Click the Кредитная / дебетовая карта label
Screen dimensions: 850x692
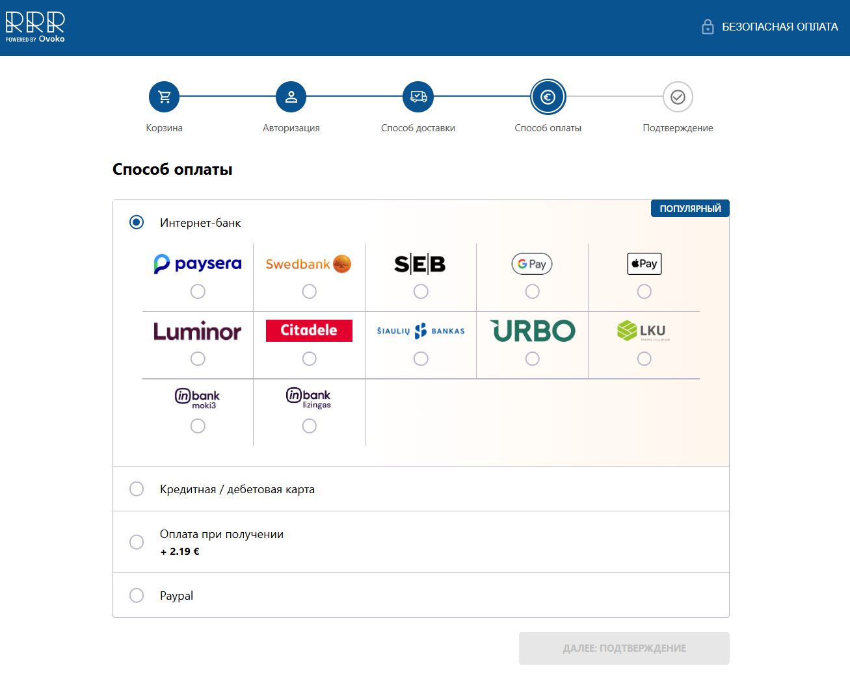click(237, 489)
